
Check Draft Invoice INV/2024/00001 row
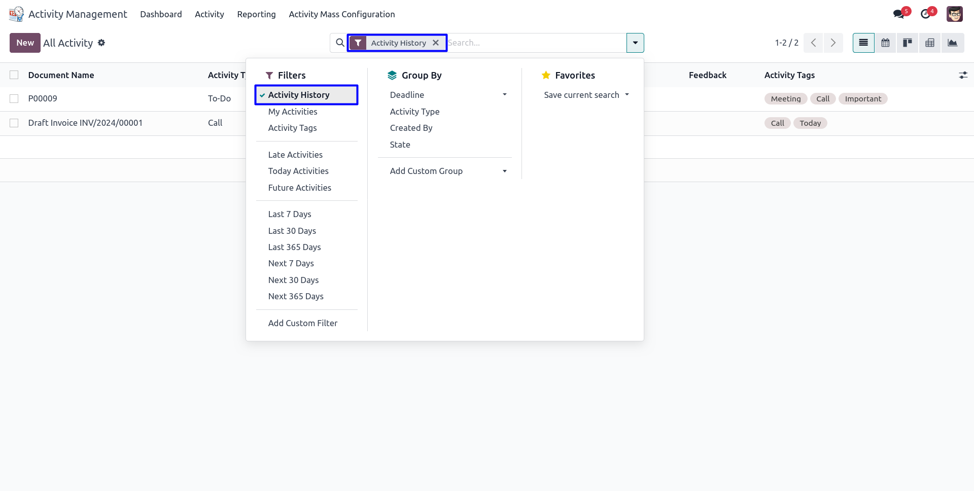(14, 123)
